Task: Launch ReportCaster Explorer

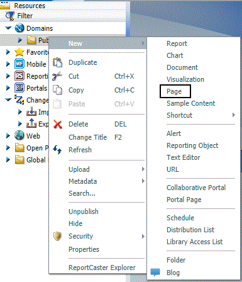Action: [102, 268]
